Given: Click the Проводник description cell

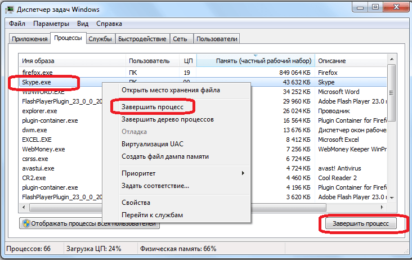Looking at the screenshot, I should pos(334,111).
